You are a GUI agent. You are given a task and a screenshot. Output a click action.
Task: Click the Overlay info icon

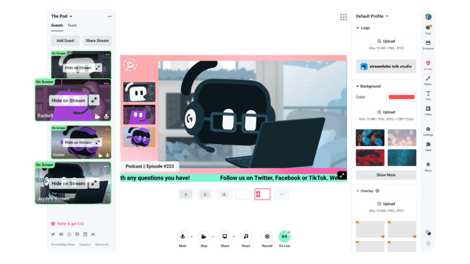coord(377,191)
